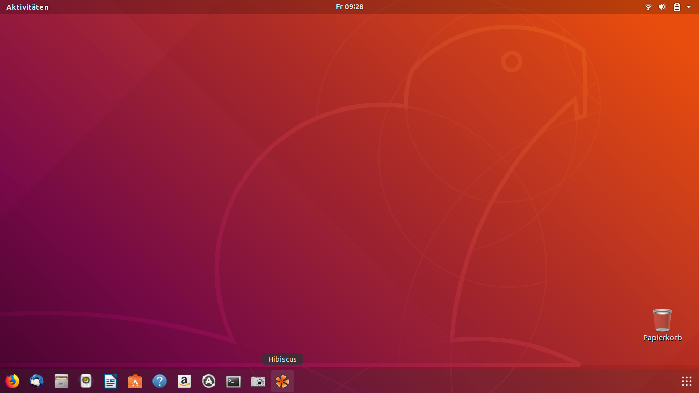Viewport: 699px width, 393px height.
Task: Launch the Terminal
Action: click(233, 381)
